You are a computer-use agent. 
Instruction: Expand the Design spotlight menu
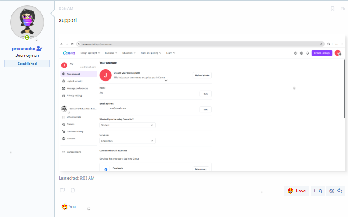[90, 53]
